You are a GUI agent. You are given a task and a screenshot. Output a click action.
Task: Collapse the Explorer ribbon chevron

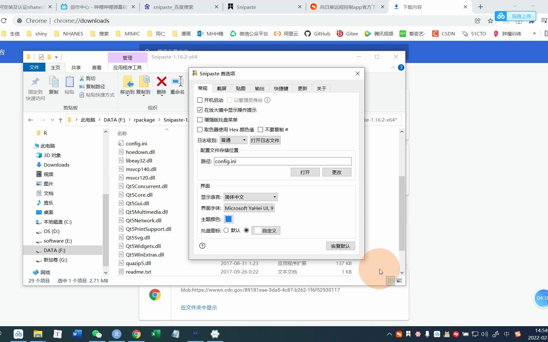393,67
